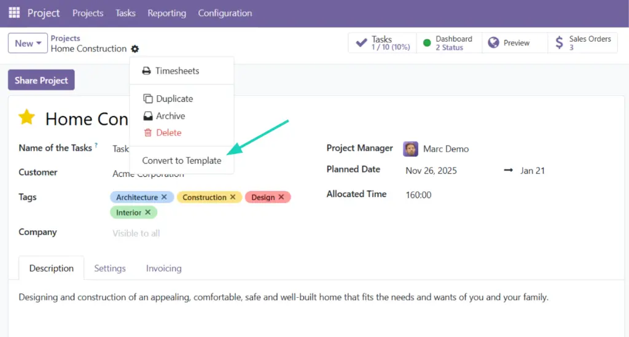The image size is (629, 337).
Task: Remove the Interior tag with its X
Action: [147, 212]
